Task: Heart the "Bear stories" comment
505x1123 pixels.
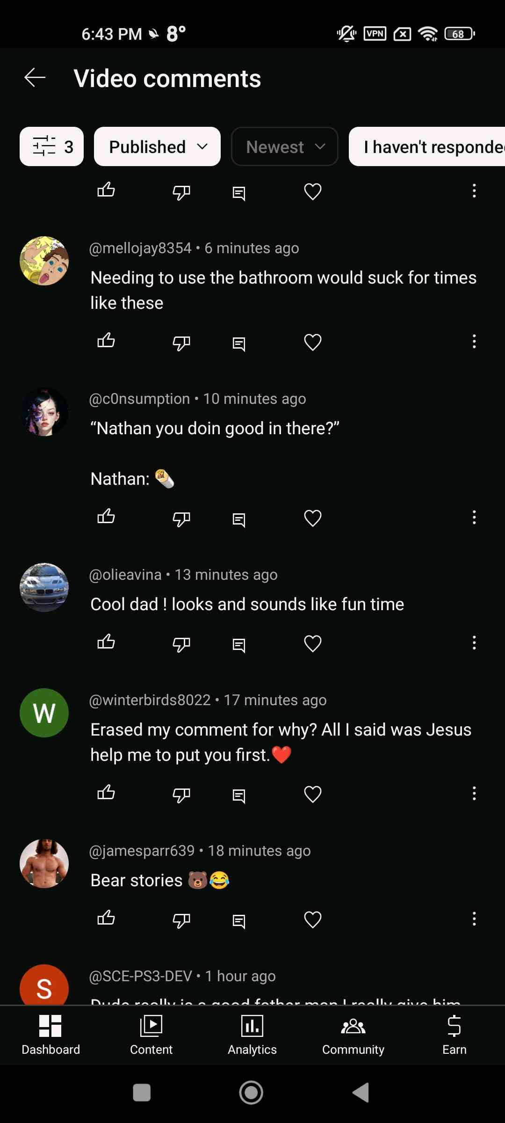Action: 312,919
